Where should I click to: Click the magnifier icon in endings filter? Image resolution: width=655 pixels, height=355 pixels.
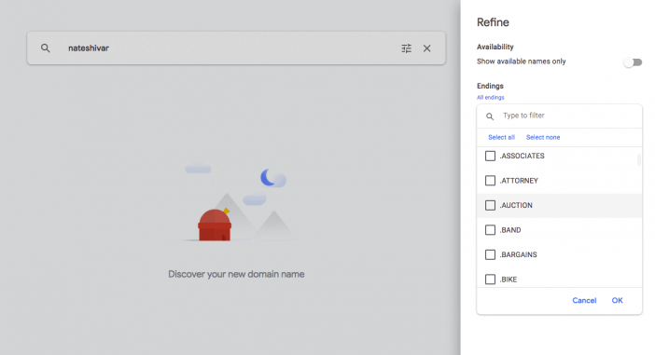pyautogui.click(x=490, y=116)
